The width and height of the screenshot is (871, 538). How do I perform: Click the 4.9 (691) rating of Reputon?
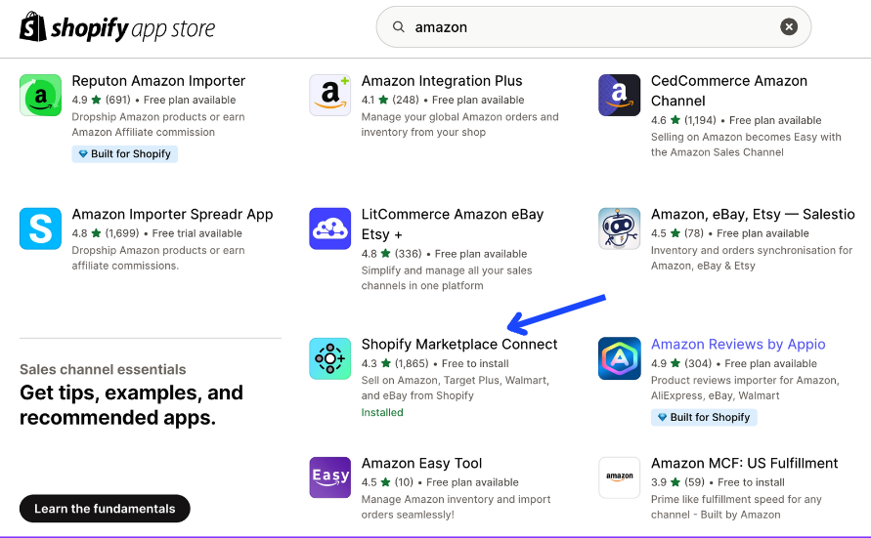[x=101, y=100]
